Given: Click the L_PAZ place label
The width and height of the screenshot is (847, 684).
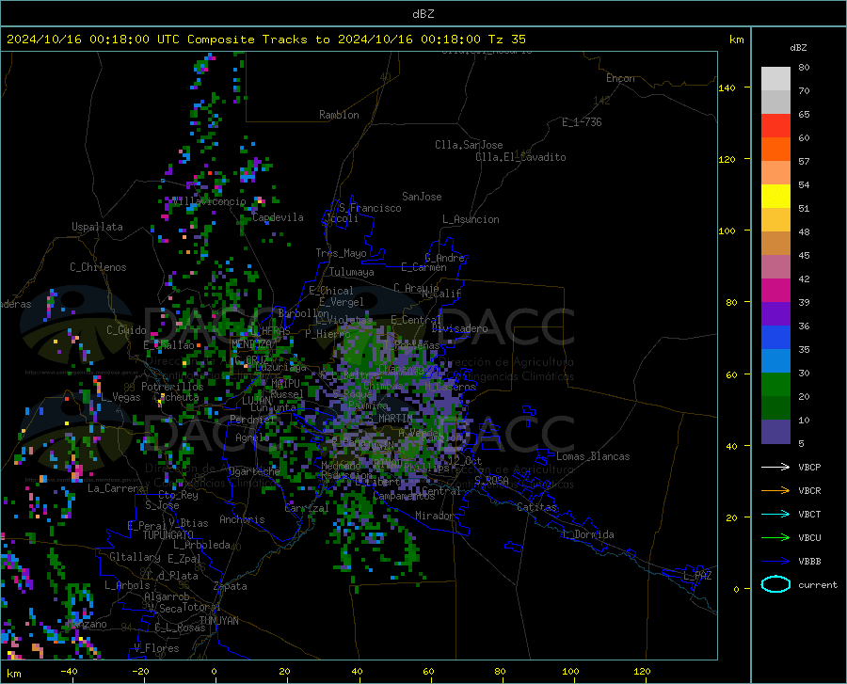Looking at the screenshot, I should coord(697,576).
